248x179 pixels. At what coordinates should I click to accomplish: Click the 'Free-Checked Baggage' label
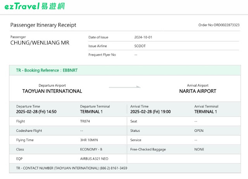coord(148,149)
